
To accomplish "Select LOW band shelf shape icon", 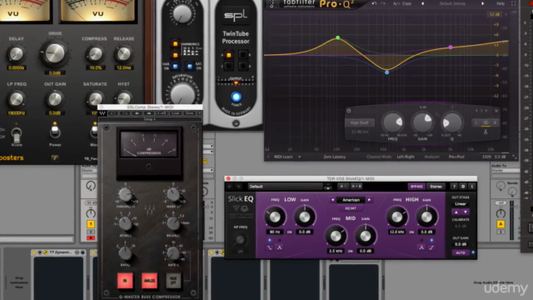I will point(270,247).
